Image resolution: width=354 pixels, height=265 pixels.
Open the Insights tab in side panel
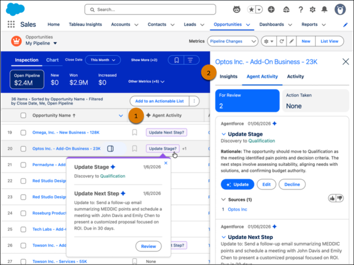click(x=228, y=77)
